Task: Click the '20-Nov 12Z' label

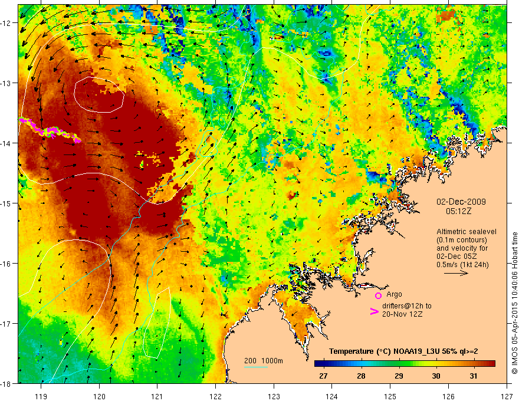Action: (x=402, y=314)
